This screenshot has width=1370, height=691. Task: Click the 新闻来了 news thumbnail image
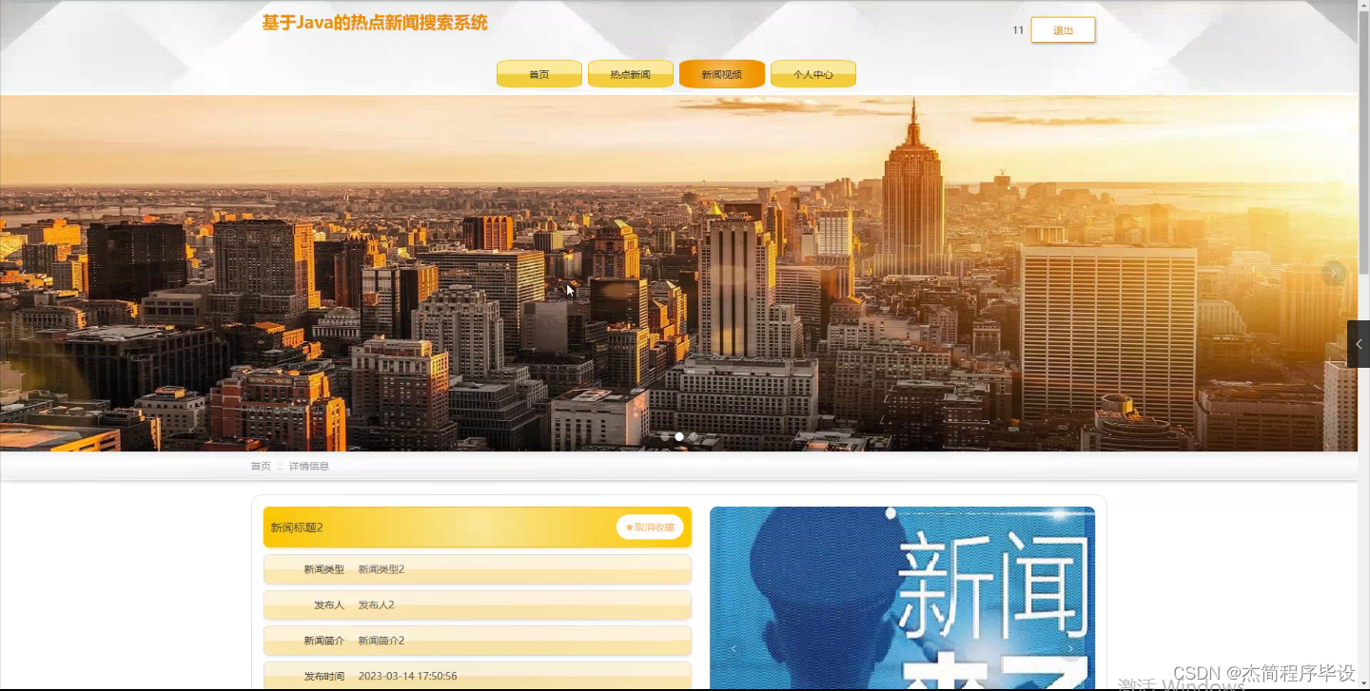[905, 599]
